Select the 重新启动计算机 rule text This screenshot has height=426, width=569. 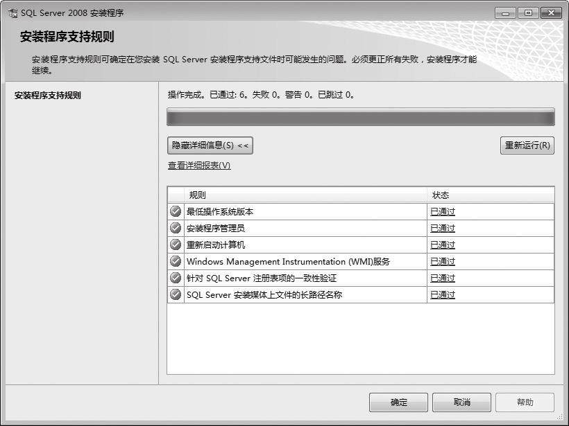pyautogui.click(x=216, y=245)
